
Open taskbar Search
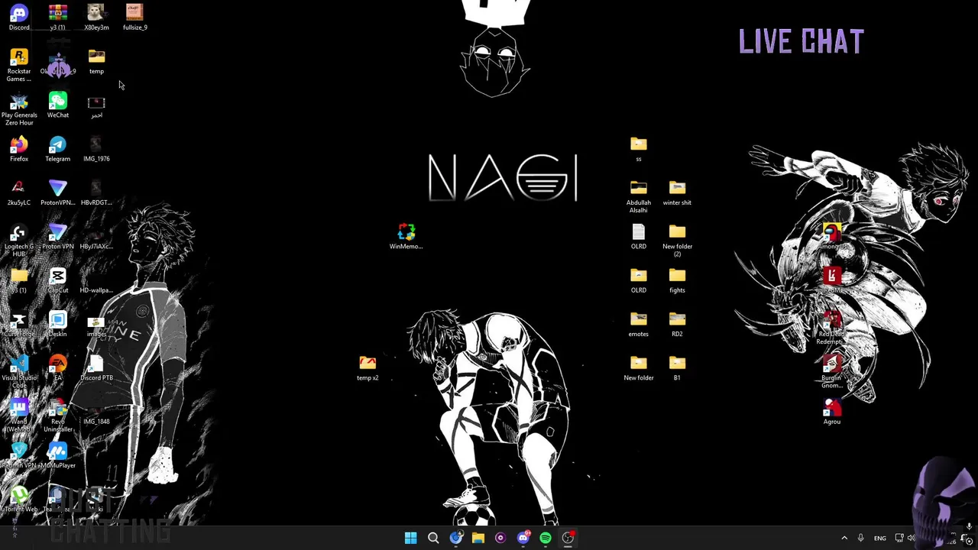pos(433,538)
